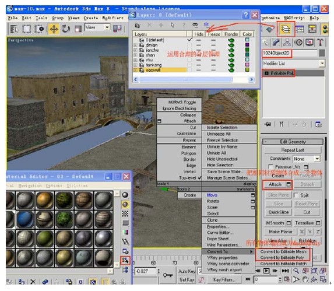Viewport: 334px width, 291px height.
Task: Click Repeat Last button
Action: pyautogui.click(x=293, y=150)
